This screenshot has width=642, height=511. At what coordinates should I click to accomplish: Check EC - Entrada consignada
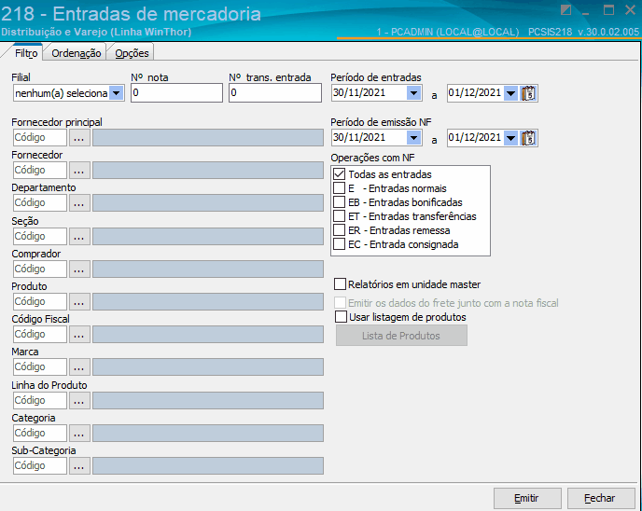(339, 244)
